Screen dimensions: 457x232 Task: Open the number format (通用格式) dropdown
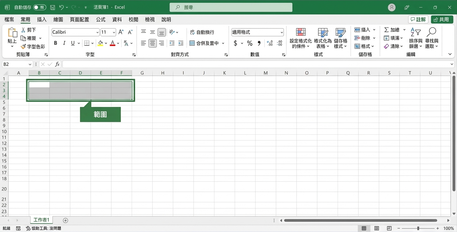click(281, 32)
